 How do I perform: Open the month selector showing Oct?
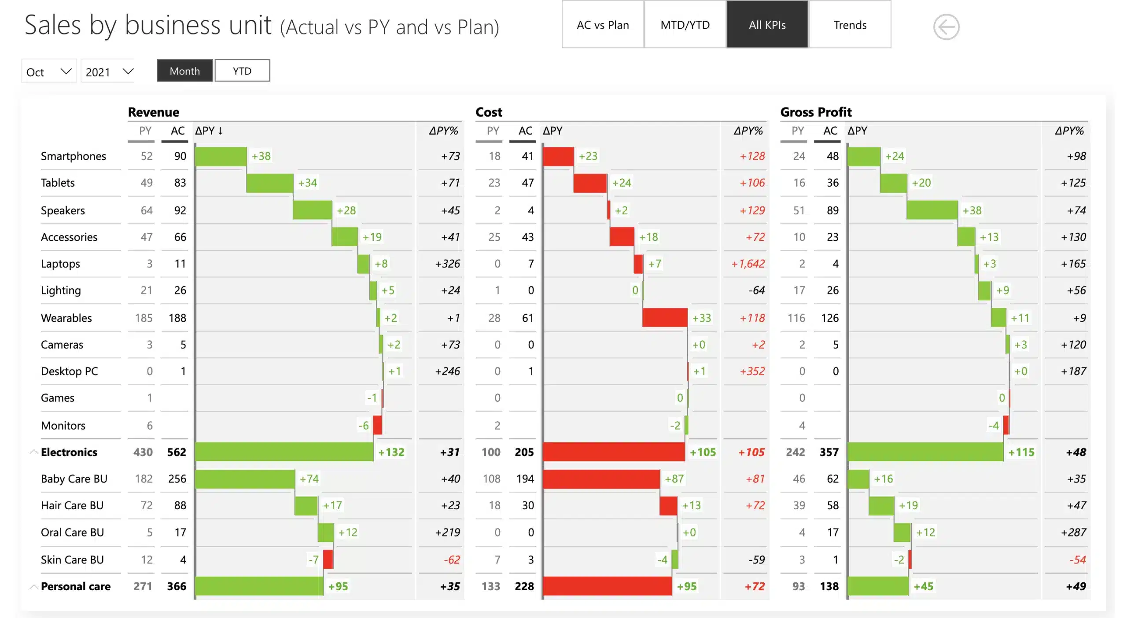[x=48, y=71]
